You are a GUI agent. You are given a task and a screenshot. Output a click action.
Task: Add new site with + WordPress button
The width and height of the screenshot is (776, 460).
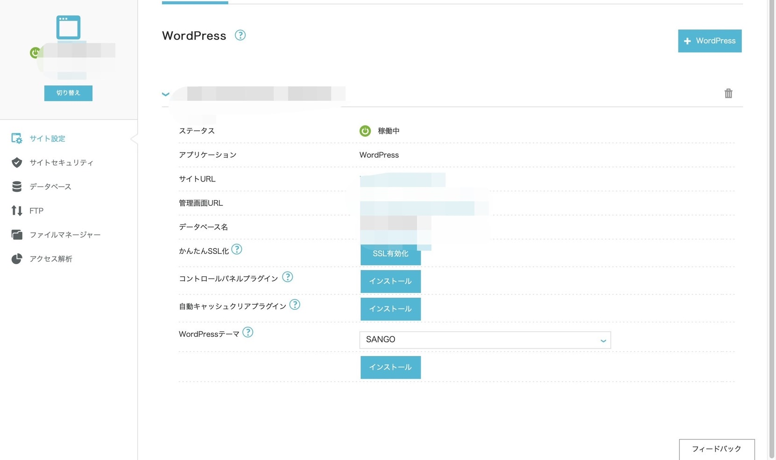coord(709,41)
